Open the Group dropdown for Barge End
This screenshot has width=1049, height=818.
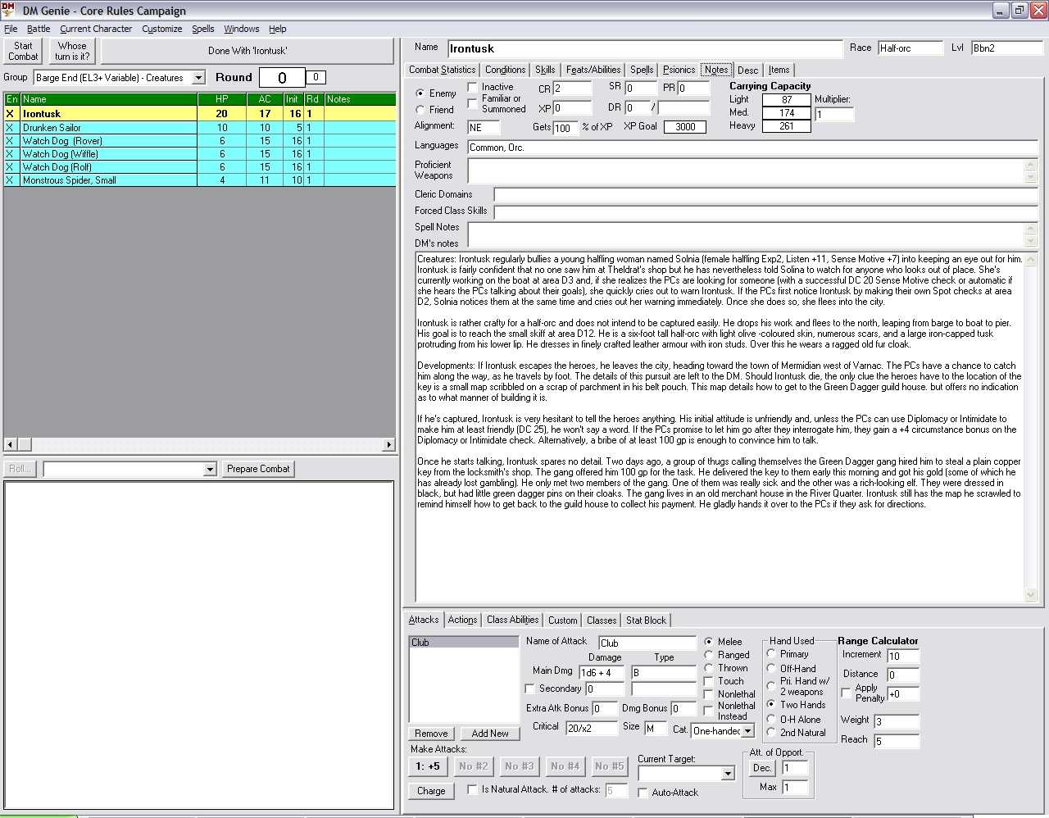[198, 78]
